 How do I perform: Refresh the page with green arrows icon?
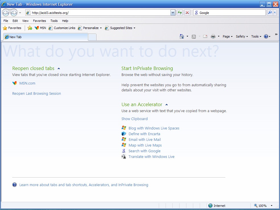coord(180,13)
